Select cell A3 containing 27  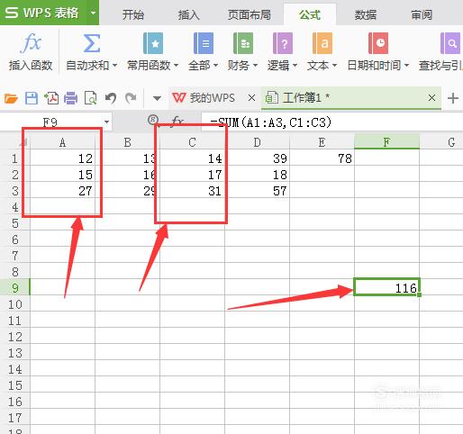point(62,191)
